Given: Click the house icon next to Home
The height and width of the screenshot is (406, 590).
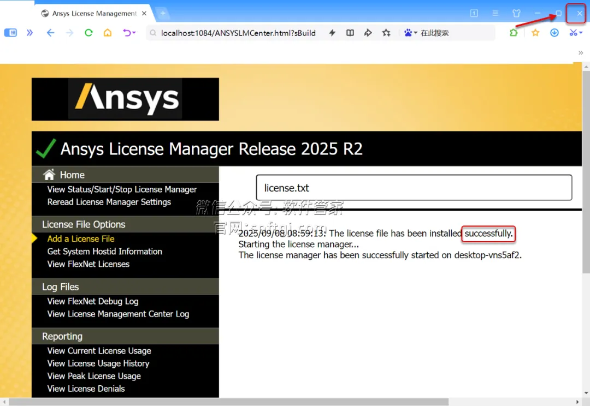Looking at the screenshot, I should coord(49,174).
